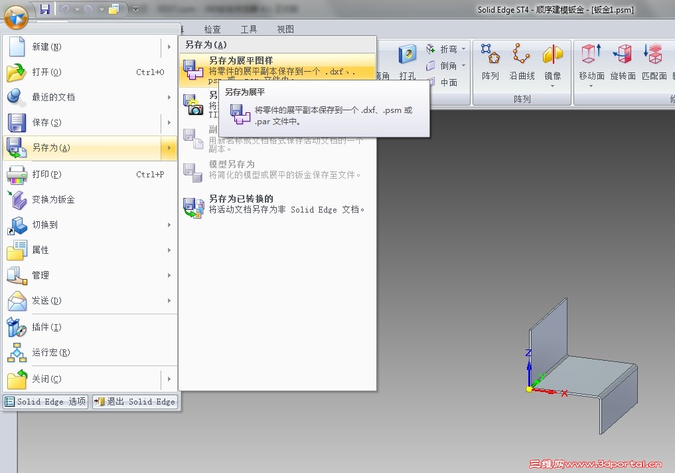Open 最近的文档 in the application menu

click(90, 97)
